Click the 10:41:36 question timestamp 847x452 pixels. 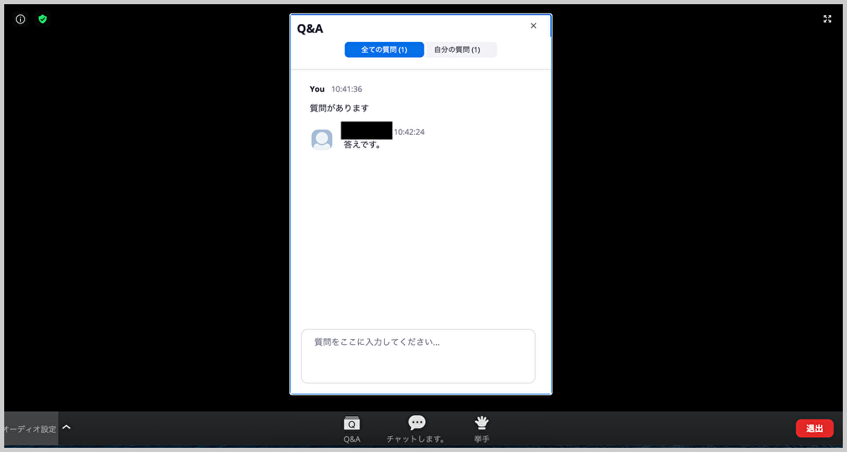coord(347,89)
